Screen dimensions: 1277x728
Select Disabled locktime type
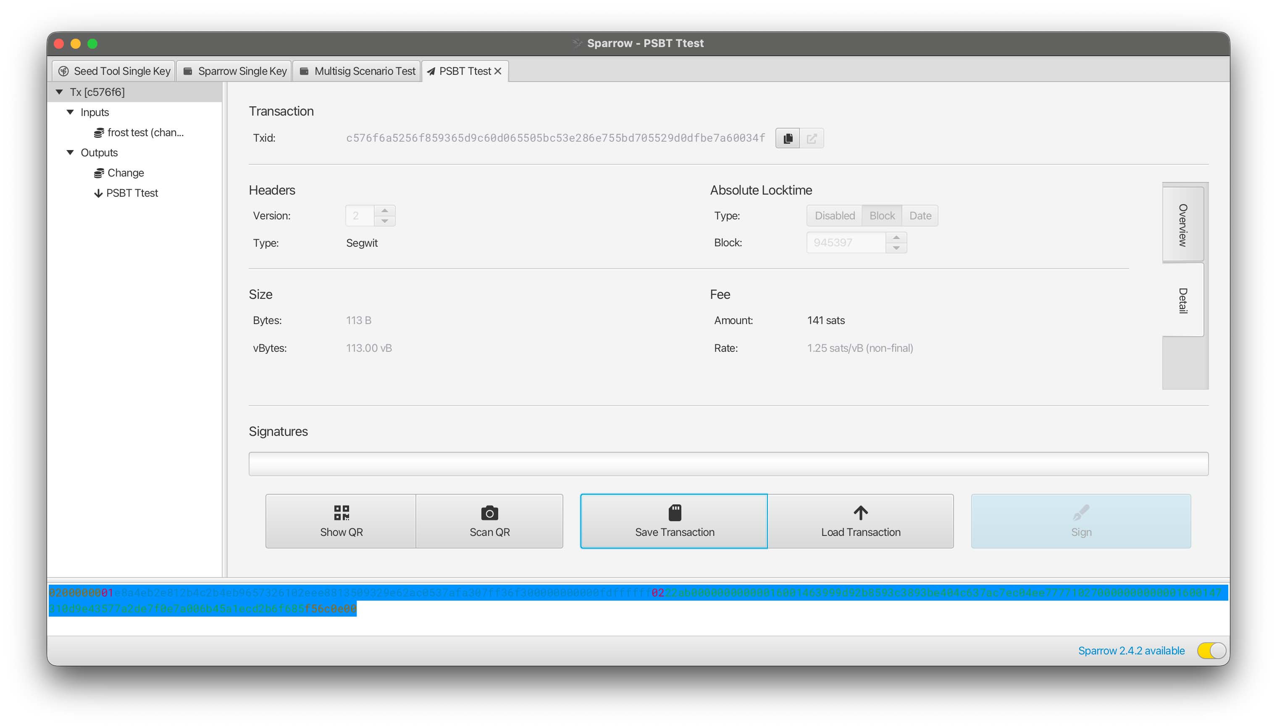pyautogui.click(x=834, y=216)
